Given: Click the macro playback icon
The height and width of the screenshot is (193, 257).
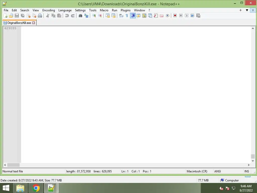Looking at the screenshot, I should [x=186, y=16].
